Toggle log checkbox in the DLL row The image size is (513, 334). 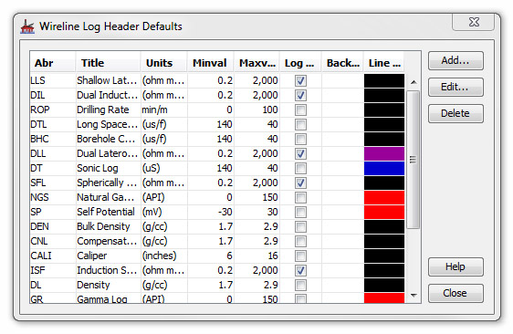tap(300, 153)
